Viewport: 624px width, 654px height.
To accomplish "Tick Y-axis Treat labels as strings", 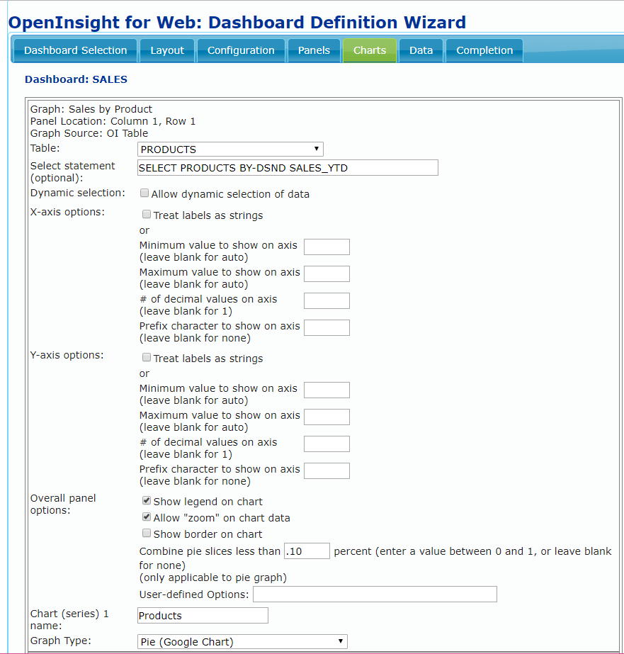I will coord(147,357).
